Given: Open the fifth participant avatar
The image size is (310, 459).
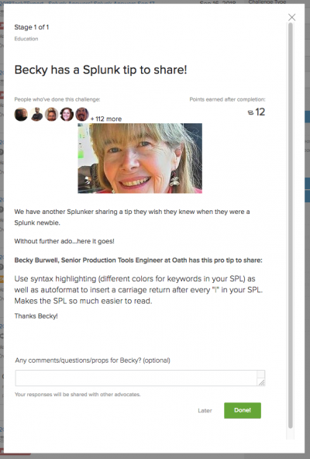Looking at the screenshot, I should click(x=82, y=114).
